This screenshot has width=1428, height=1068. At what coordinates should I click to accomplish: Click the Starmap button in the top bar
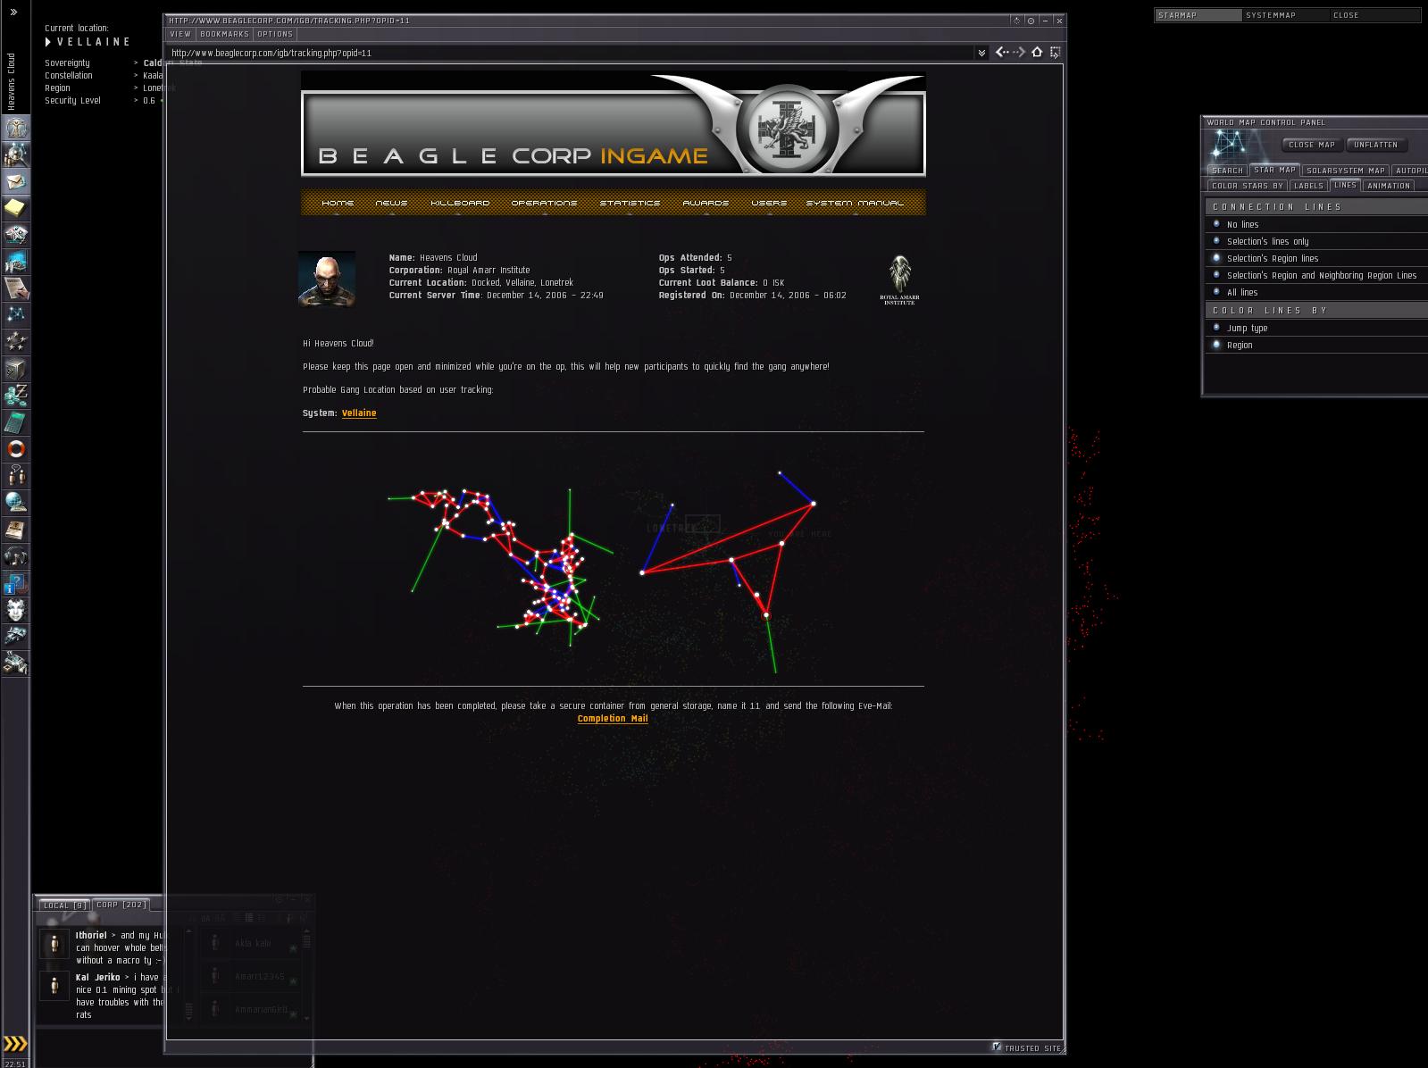[x=1198, y=15]
